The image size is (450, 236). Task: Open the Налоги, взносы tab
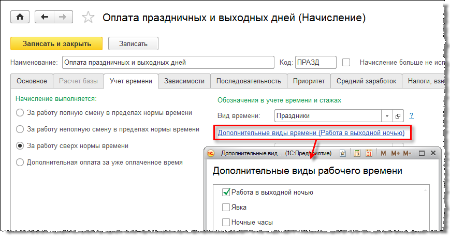425,81
